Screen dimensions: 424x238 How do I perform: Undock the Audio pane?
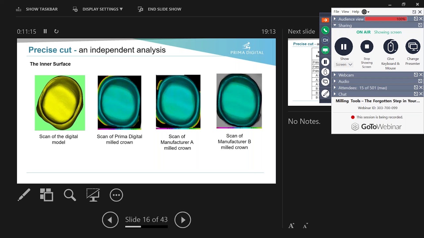pos(420,81)
